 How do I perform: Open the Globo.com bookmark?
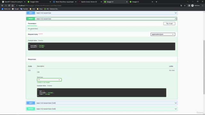tap(6, 9)
